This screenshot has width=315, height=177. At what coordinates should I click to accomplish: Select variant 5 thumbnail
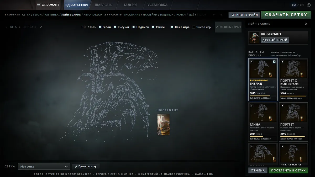click(x=263, y=153)
